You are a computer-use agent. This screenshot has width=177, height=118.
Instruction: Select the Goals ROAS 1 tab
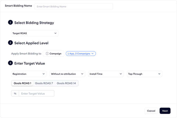(22, 83)
